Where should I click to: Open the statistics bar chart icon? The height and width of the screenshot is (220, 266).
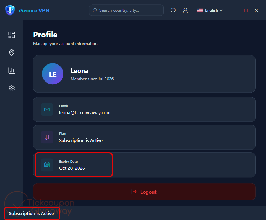[11, 70]
